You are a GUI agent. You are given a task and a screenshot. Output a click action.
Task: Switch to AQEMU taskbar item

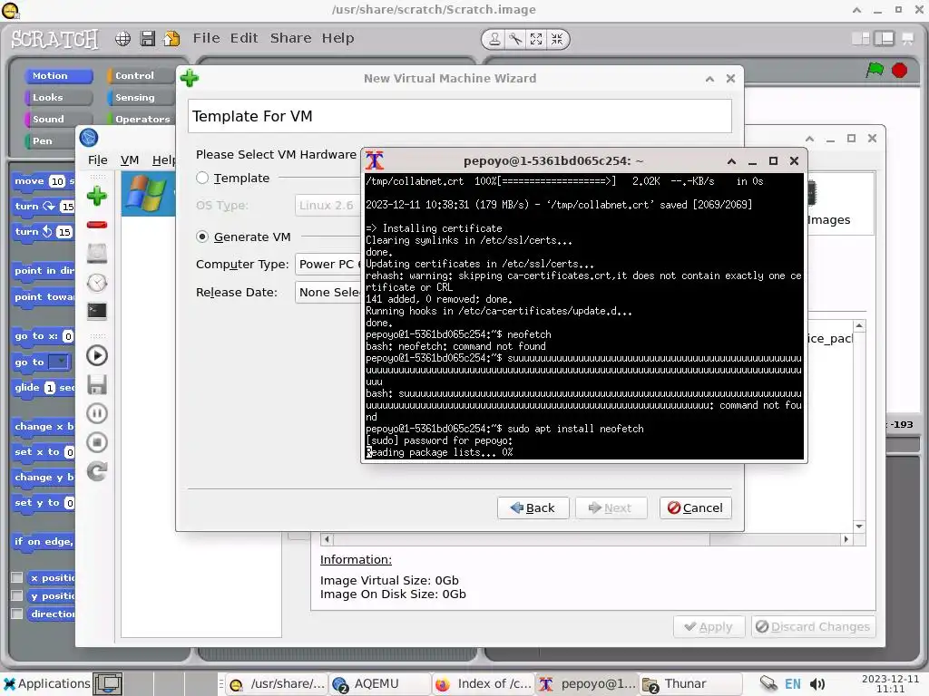(379, 684)
